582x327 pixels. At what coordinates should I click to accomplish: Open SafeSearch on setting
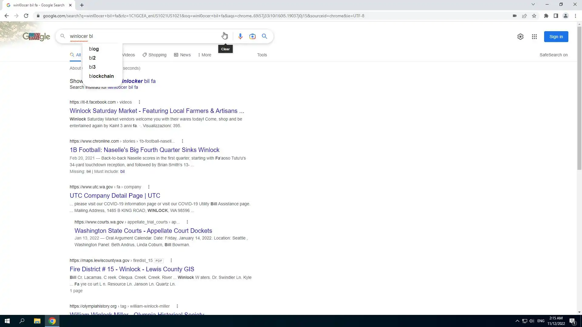pyautogui.click(x=553, y=55)
